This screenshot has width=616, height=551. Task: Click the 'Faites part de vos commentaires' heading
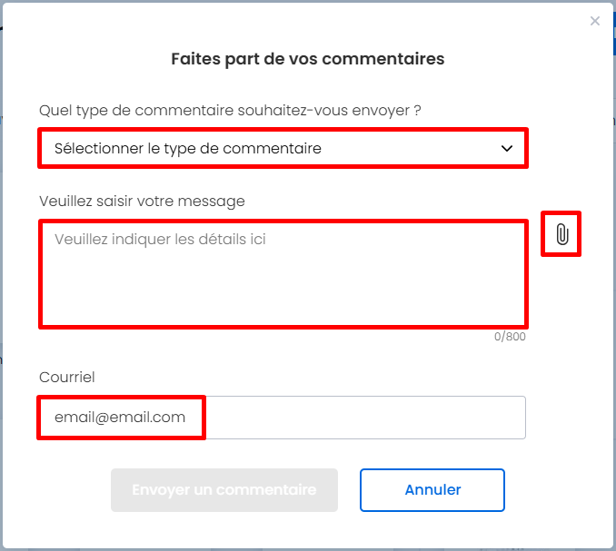308,59
